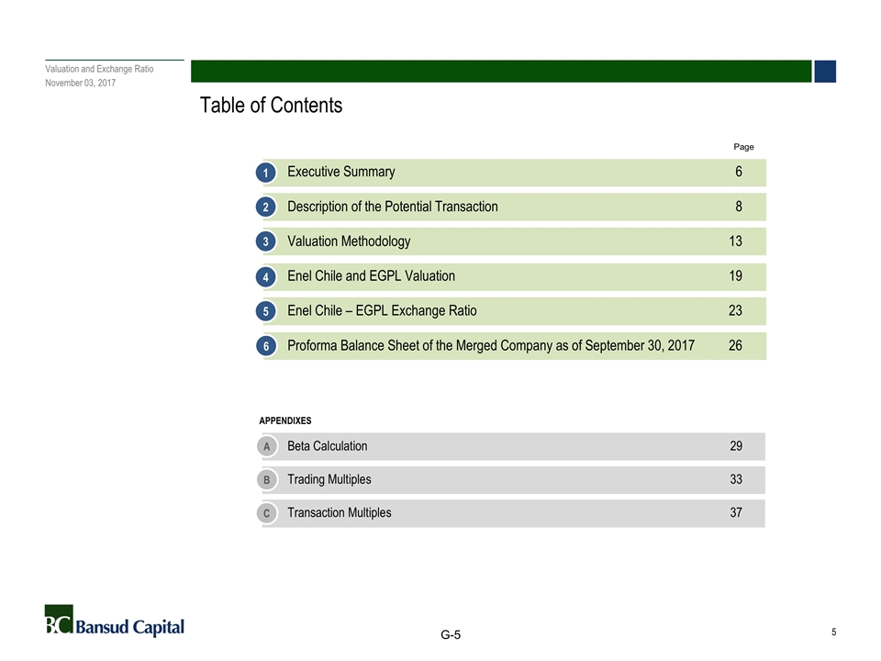The image size is (881, 661).
Task: Click page number 19 in contents
Action: [735, 276]
